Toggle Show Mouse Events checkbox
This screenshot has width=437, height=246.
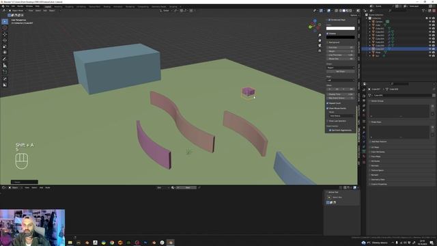tap(328, 108)
